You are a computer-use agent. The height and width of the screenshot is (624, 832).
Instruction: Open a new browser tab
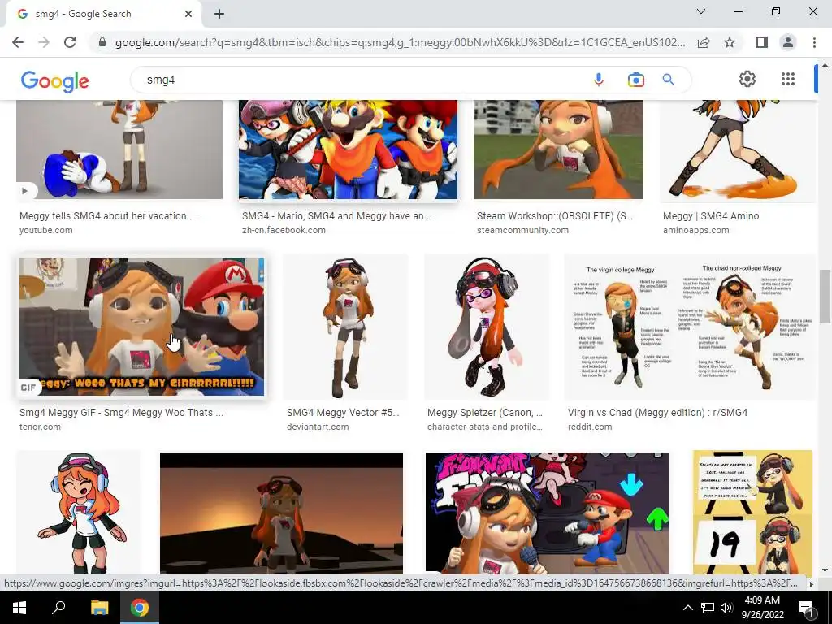click(219, 14)
